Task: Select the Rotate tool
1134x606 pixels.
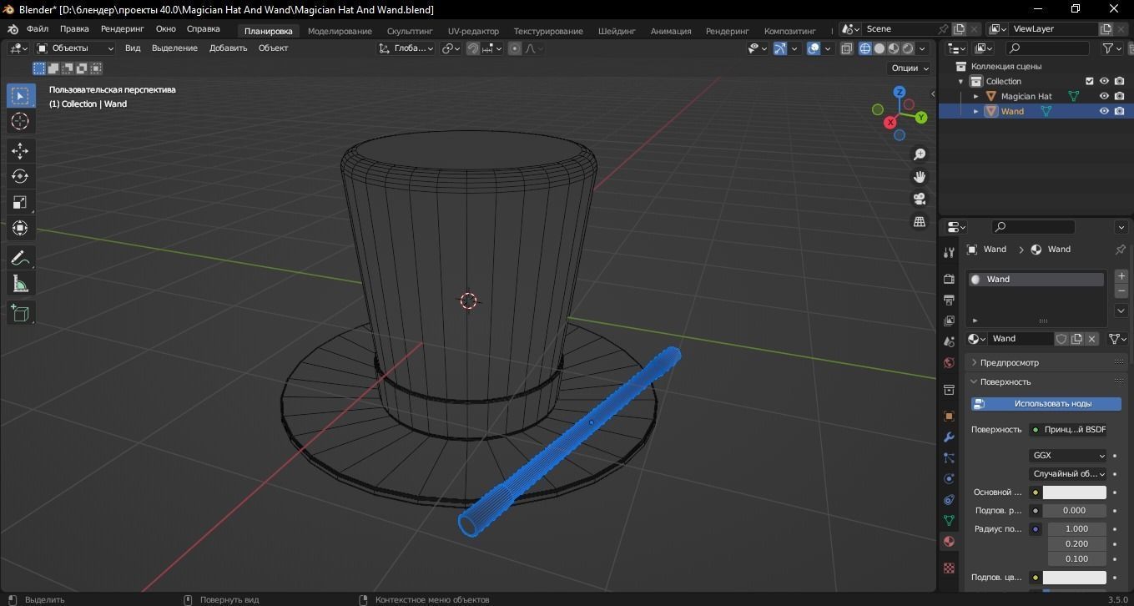Action: [x=20, y=176]
